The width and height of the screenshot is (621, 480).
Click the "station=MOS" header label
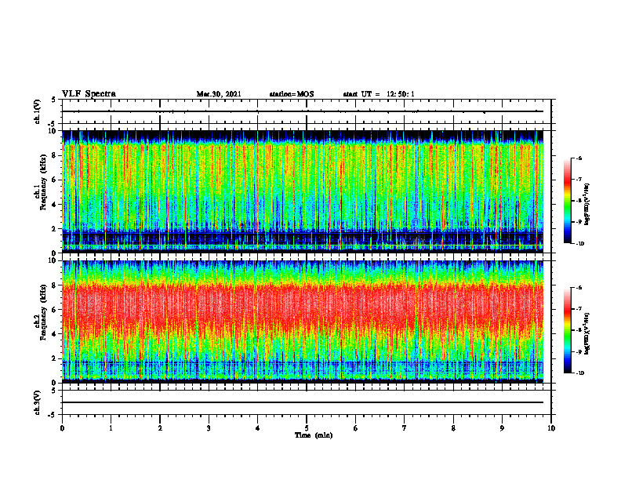click(x=292, y=94)
